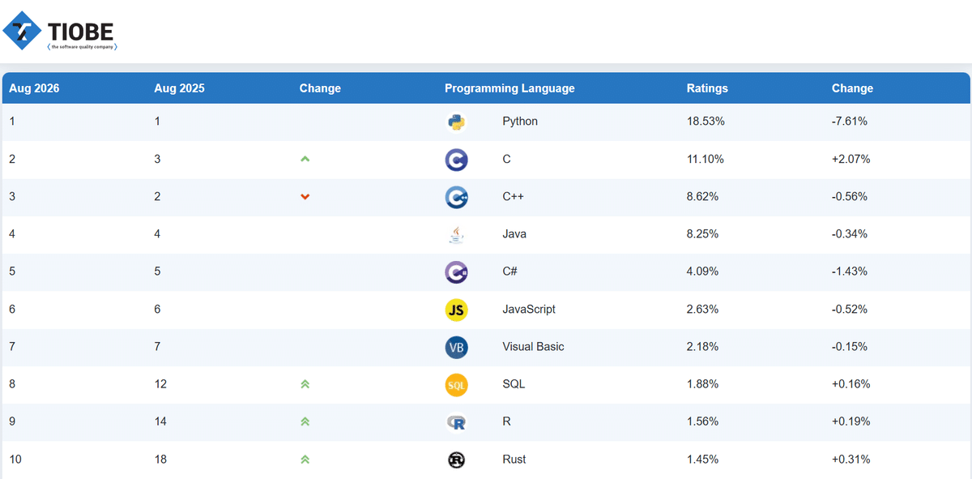972x479 pixels.
Task: Click the rightmost Change column header
Action: [x=852, y=88]
